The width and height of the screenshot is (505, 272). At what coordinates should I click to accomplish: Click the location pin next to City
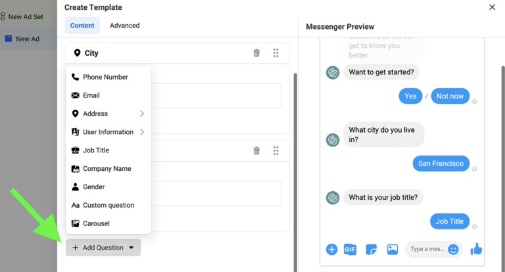point(77,53)
